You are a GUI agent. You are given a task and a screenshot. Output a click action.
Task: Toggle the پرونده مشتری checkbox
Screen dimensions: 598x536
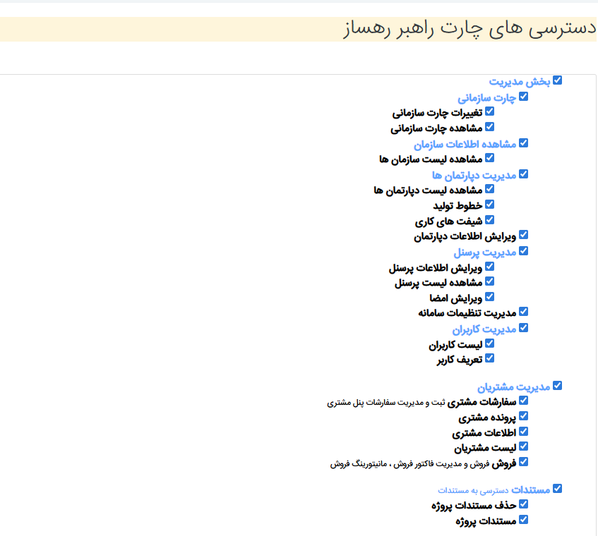[x=523, y=417]
